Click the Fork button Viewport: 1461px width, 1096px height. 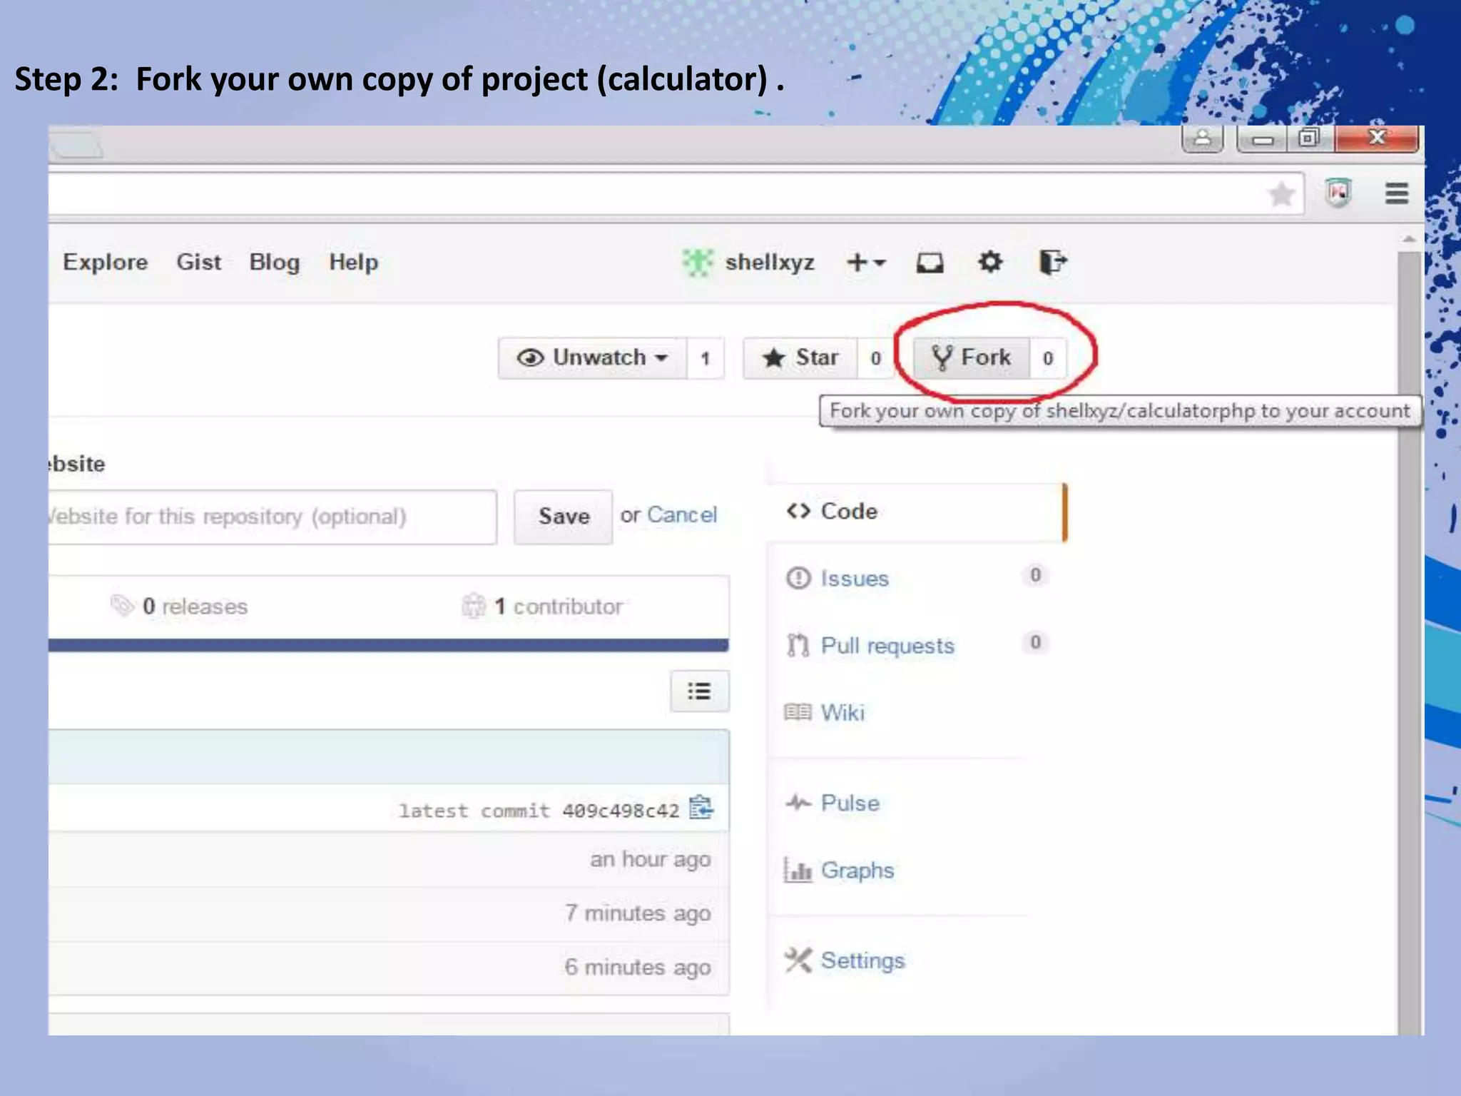[x=972, y=357]
